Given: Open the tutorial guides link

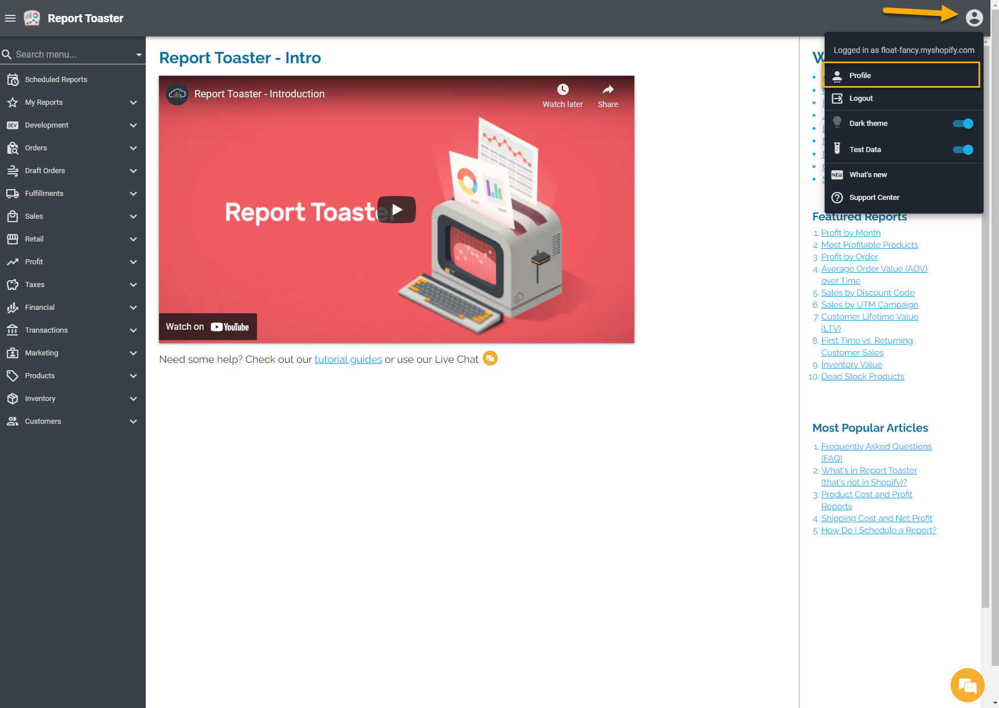Looking at the screenshot, I should pyautogui.click(x=348, y=359).
